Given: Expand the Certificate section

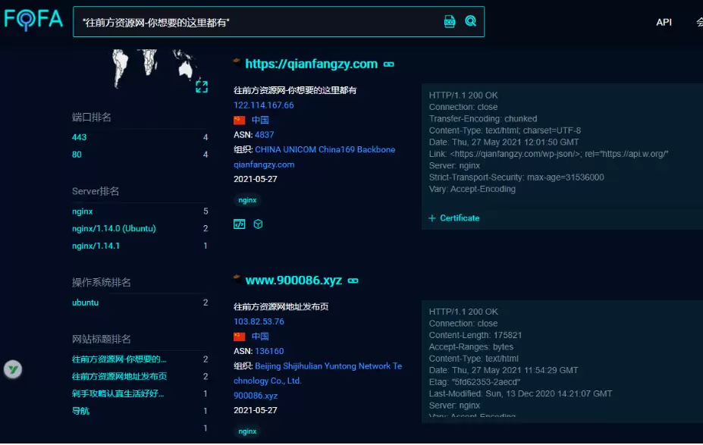Looking at the screenshot, I should click(x=454, y=218).
